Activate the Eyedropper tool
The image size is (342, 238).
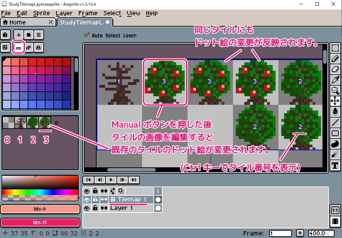335,80
